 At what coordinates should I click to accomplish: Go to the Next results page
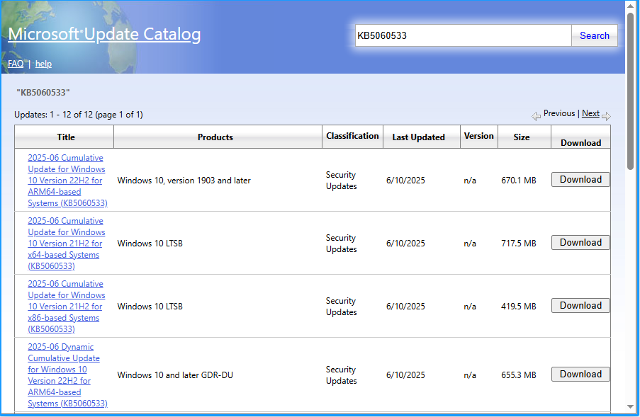[590, 113]
